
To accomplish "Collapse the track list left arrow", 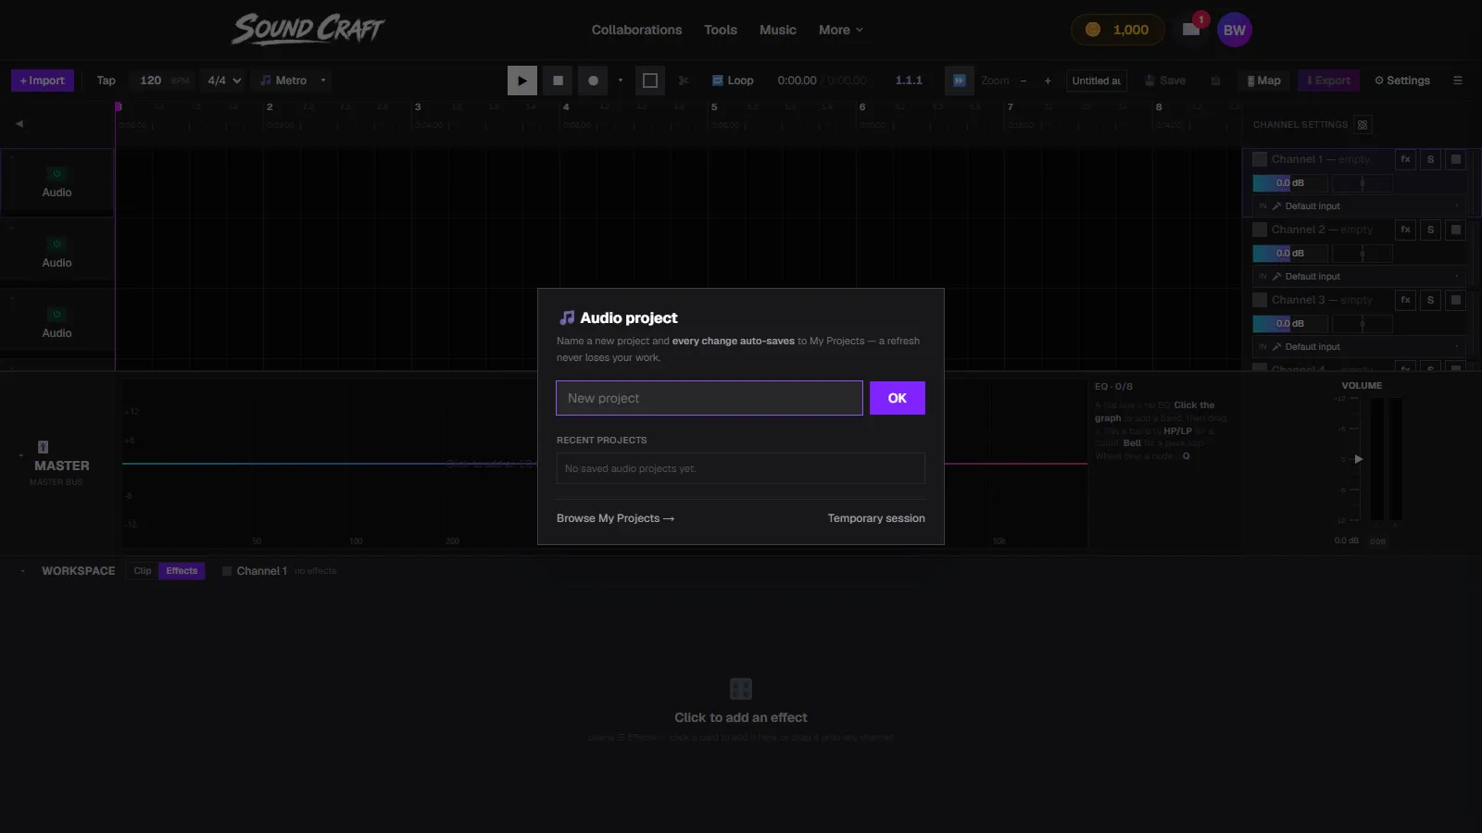I will pyautogui.click(x=19, y=124).
